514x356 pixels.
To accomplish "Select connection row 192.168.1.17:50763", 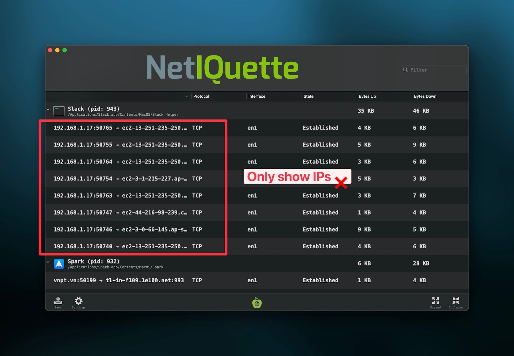I will pyautogui.click(x=257, y=196).
